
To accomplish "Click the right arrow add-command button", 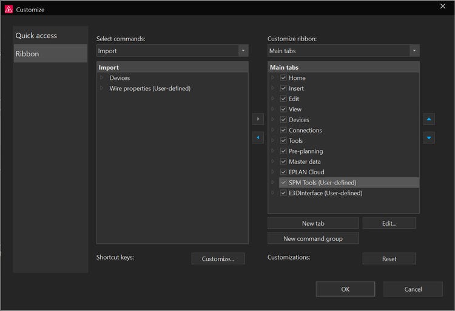I will (x=258, y=119).
